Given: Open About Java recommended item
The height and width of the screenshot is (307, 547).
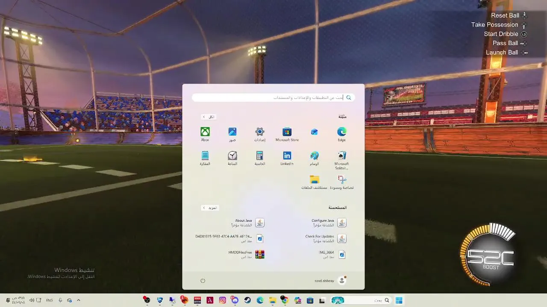Looking at the screenshot, I should (248, 223).
